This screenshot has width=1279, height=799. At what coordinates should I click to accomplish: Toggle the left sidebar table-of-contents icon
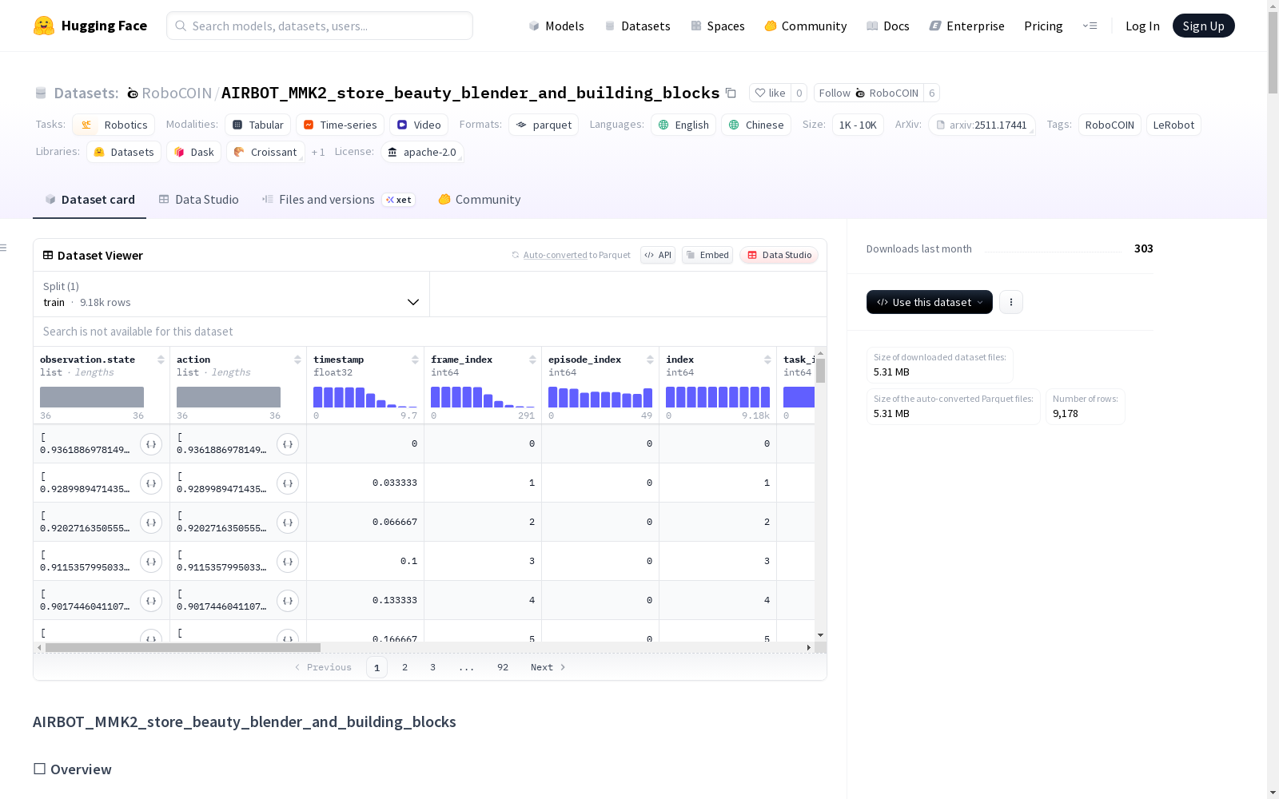pyautogui.click(x=4, y=248)
